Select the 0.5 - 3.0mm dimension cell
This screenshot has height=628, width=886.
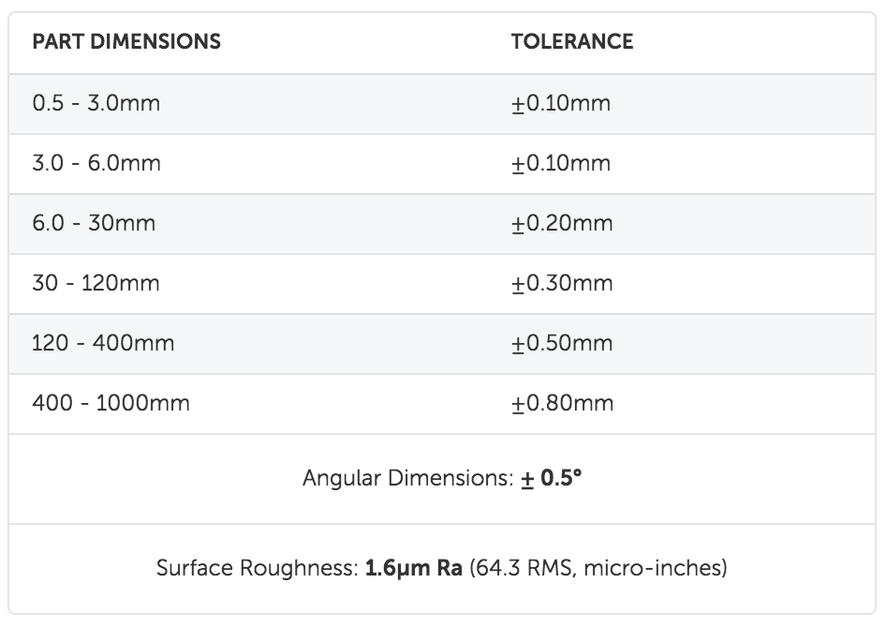[x=96, y=103]
